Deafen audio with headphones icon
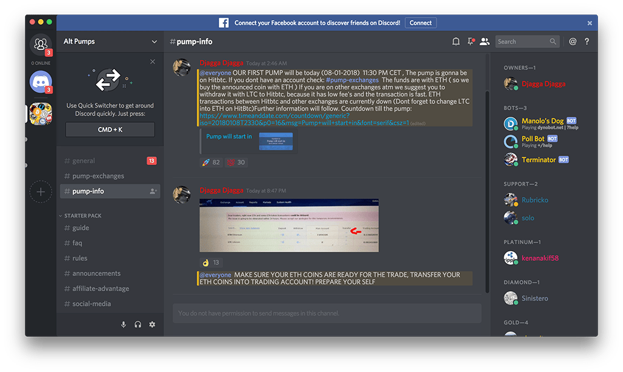Image resolution: width=623 pixels, height=372 pixels. click(138, 325)
